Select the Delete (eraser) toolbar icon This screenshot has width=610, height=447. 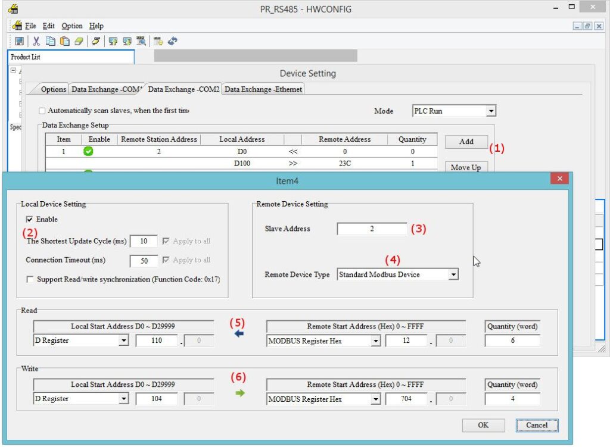tap(79, 41)
